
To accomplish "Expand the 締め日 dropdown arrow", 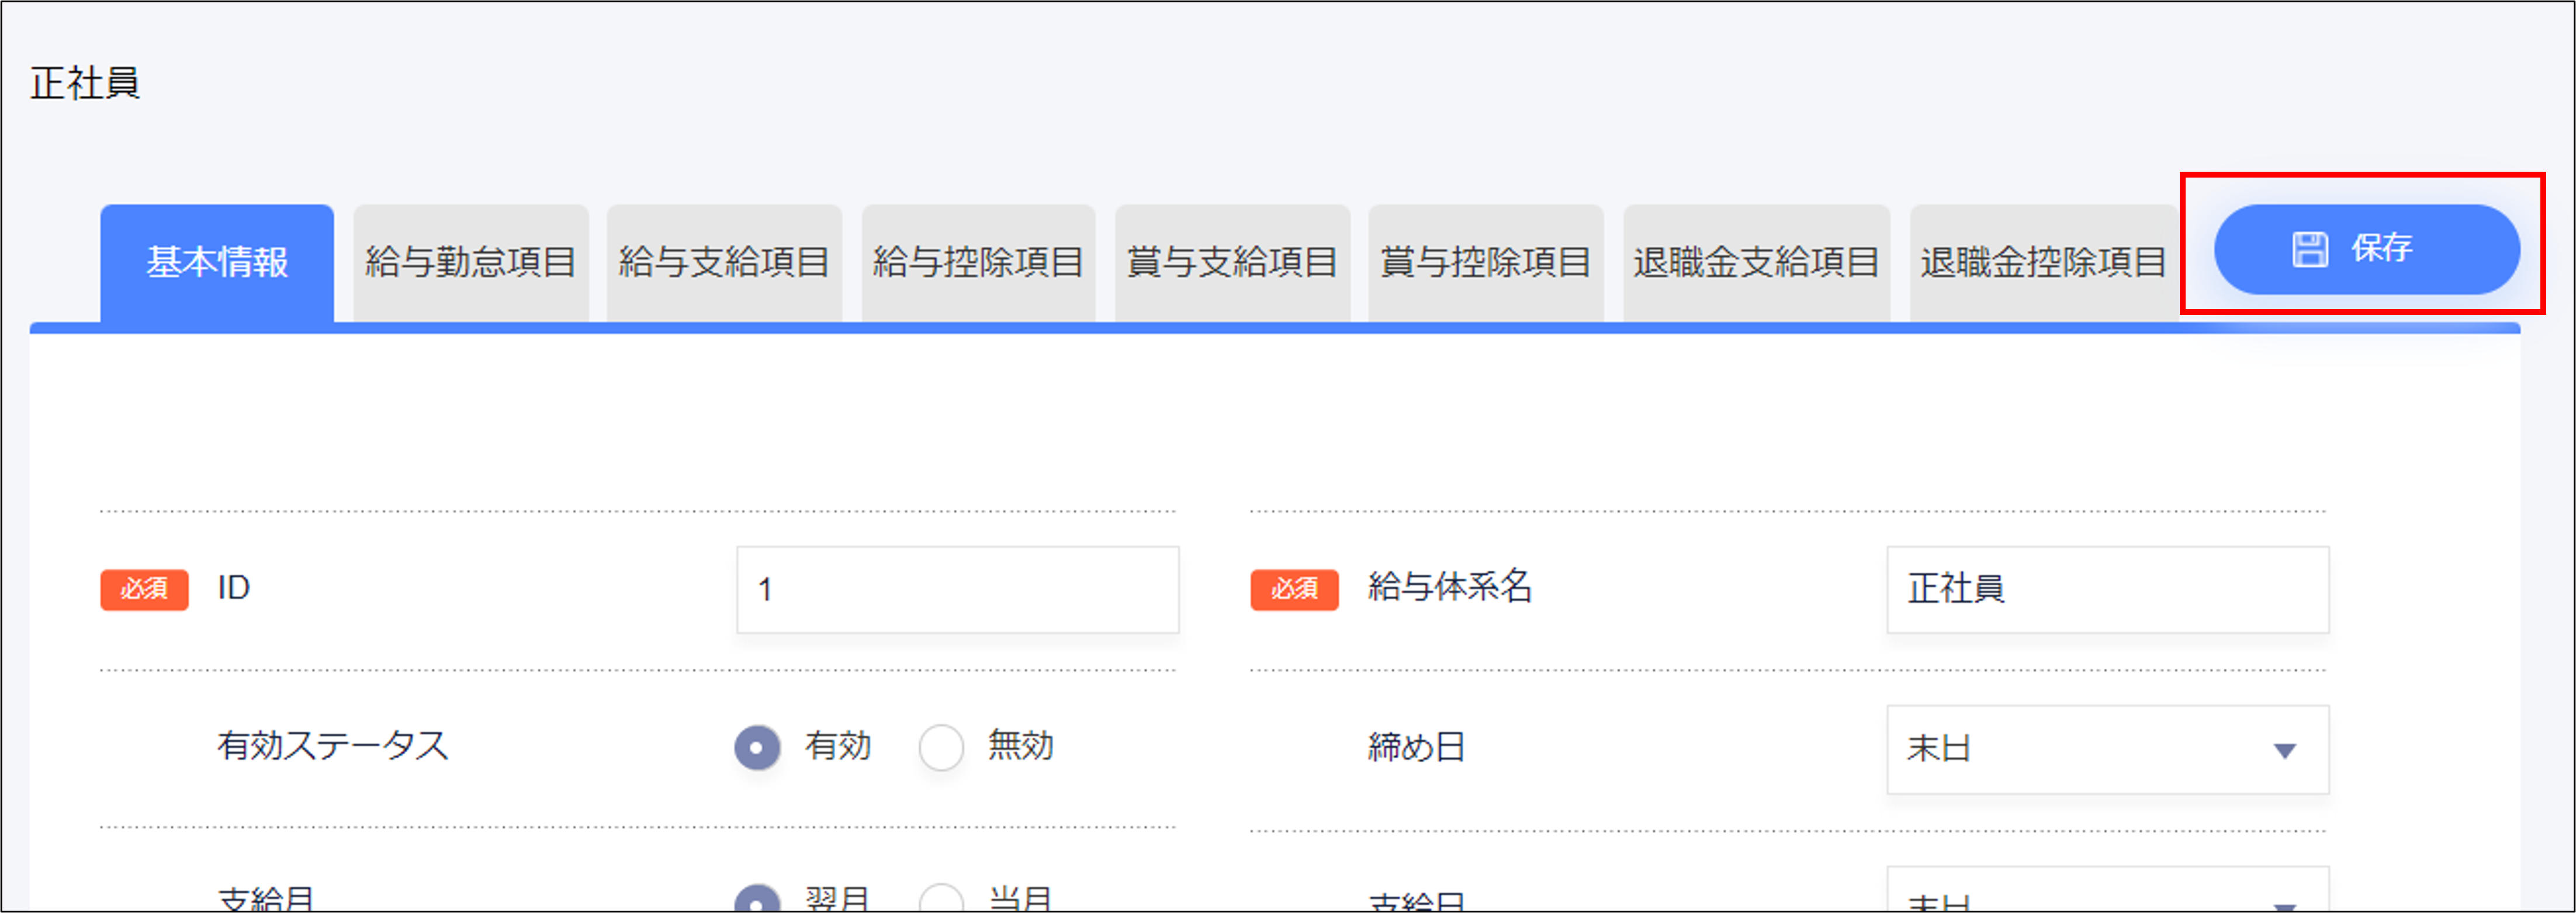I will [2286, 750].
